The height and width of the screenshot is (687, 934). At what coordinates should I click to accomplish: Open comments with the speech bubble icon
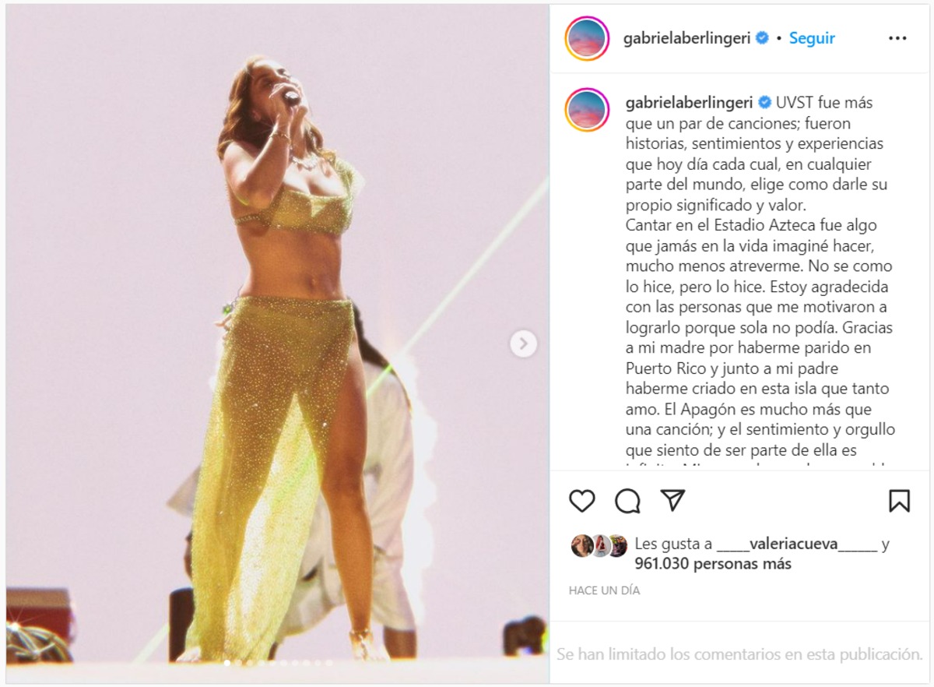click(627, 501)
